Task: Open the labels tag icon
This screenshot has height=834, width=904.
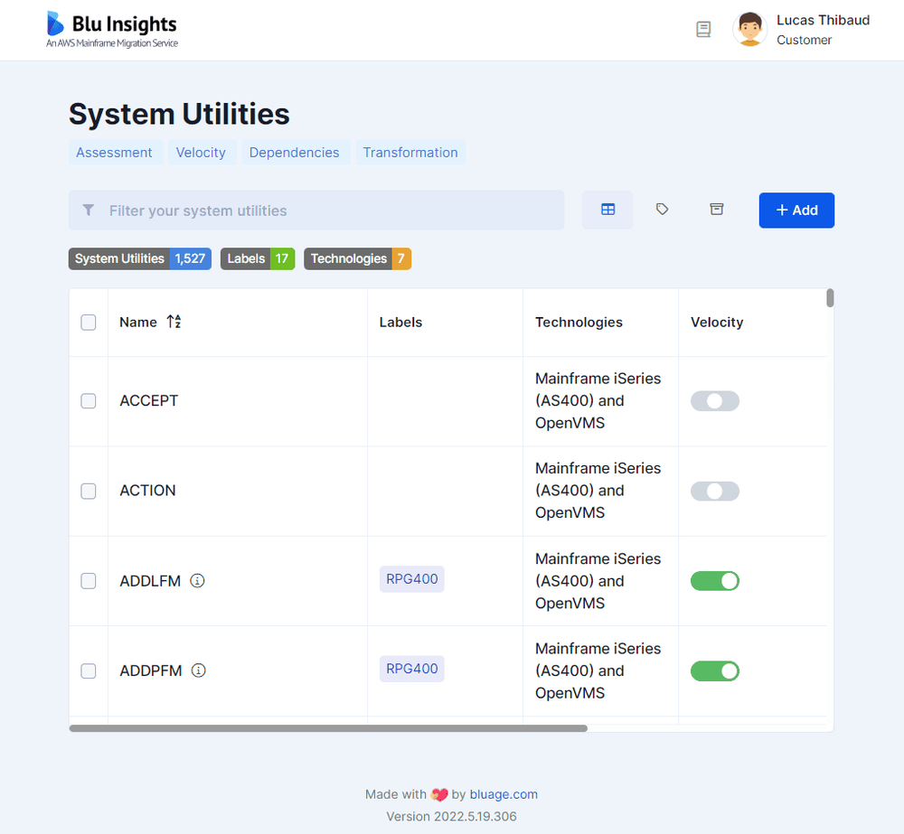Action: [x=662, y=209]
